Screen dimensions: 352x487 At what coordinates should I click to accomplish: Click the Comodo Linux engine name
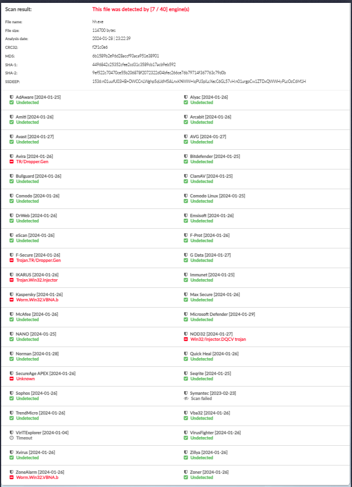[x=204, y=196]
